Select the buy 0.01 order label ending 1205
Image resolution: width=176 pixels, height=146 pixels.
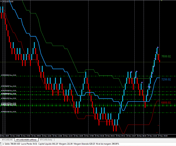[x=9, y=112]
